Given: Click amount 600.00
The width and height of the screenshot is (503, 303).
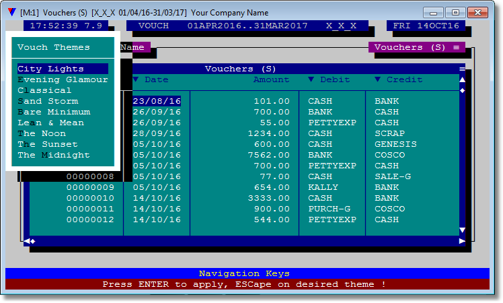Looking at the screenshot, I should pyautogui.click(x=272, y=144).
